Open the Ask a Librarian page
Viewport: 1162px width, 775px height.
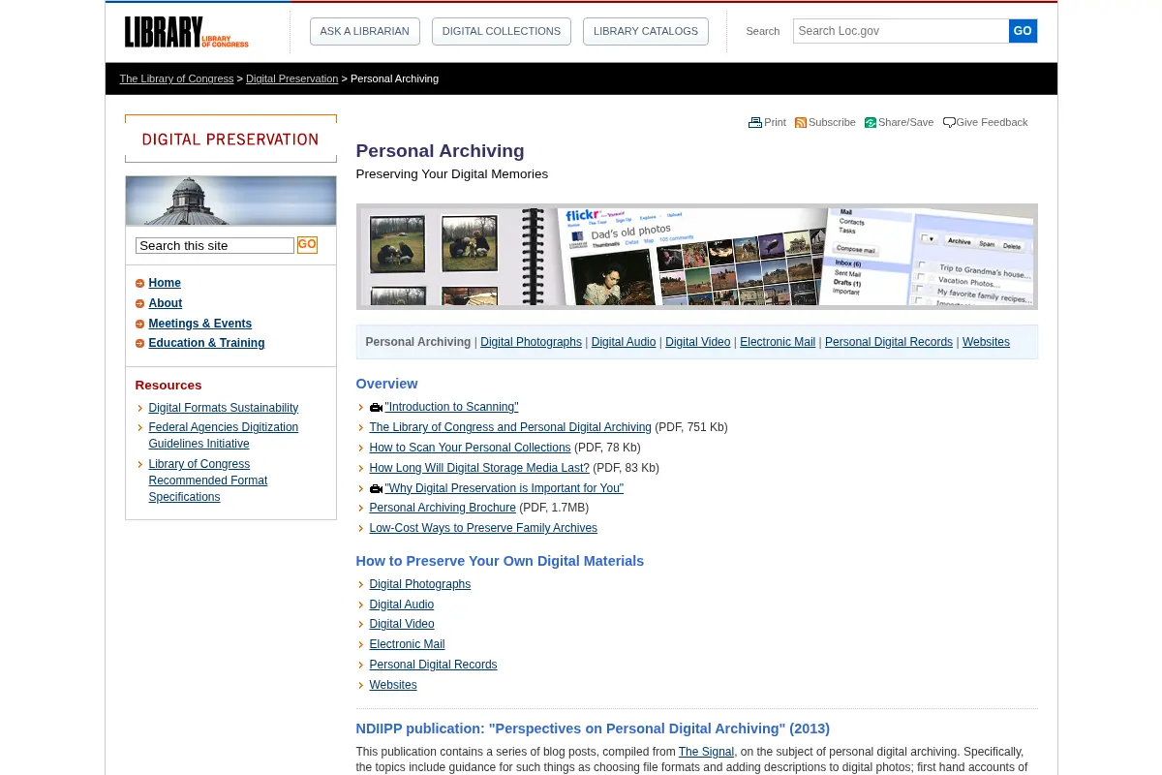click(x=365, y=31)
